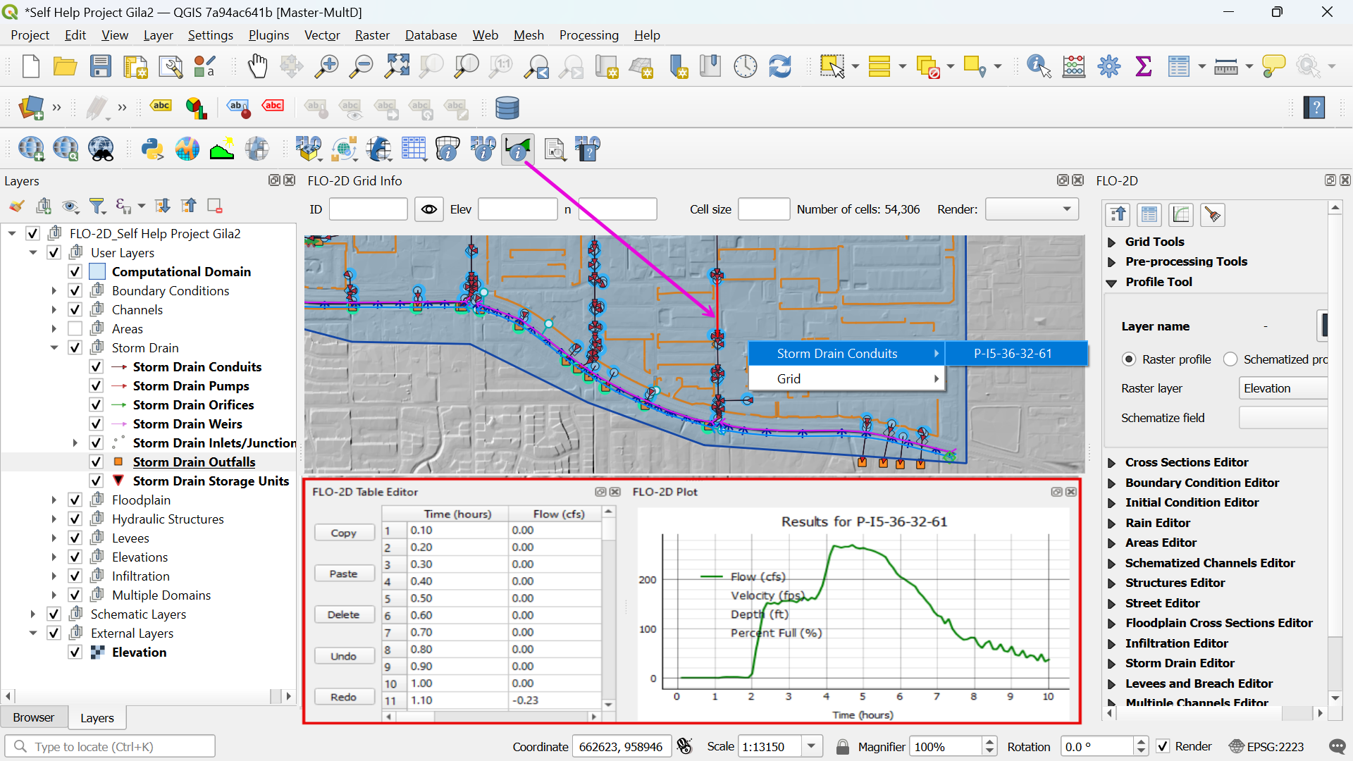Click the Save Project floppy icon
The image size is (1353, 761).
(x=101, y=66)
